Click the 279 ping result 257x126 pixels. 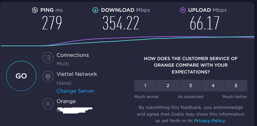52,23
